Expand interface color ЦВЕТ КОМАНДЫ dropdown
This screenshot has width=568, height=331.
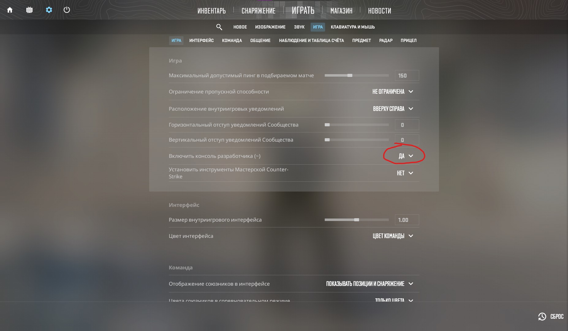point(393,236)
